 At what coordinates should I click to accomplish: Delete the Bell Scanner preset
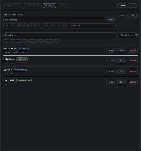point(133,50)
